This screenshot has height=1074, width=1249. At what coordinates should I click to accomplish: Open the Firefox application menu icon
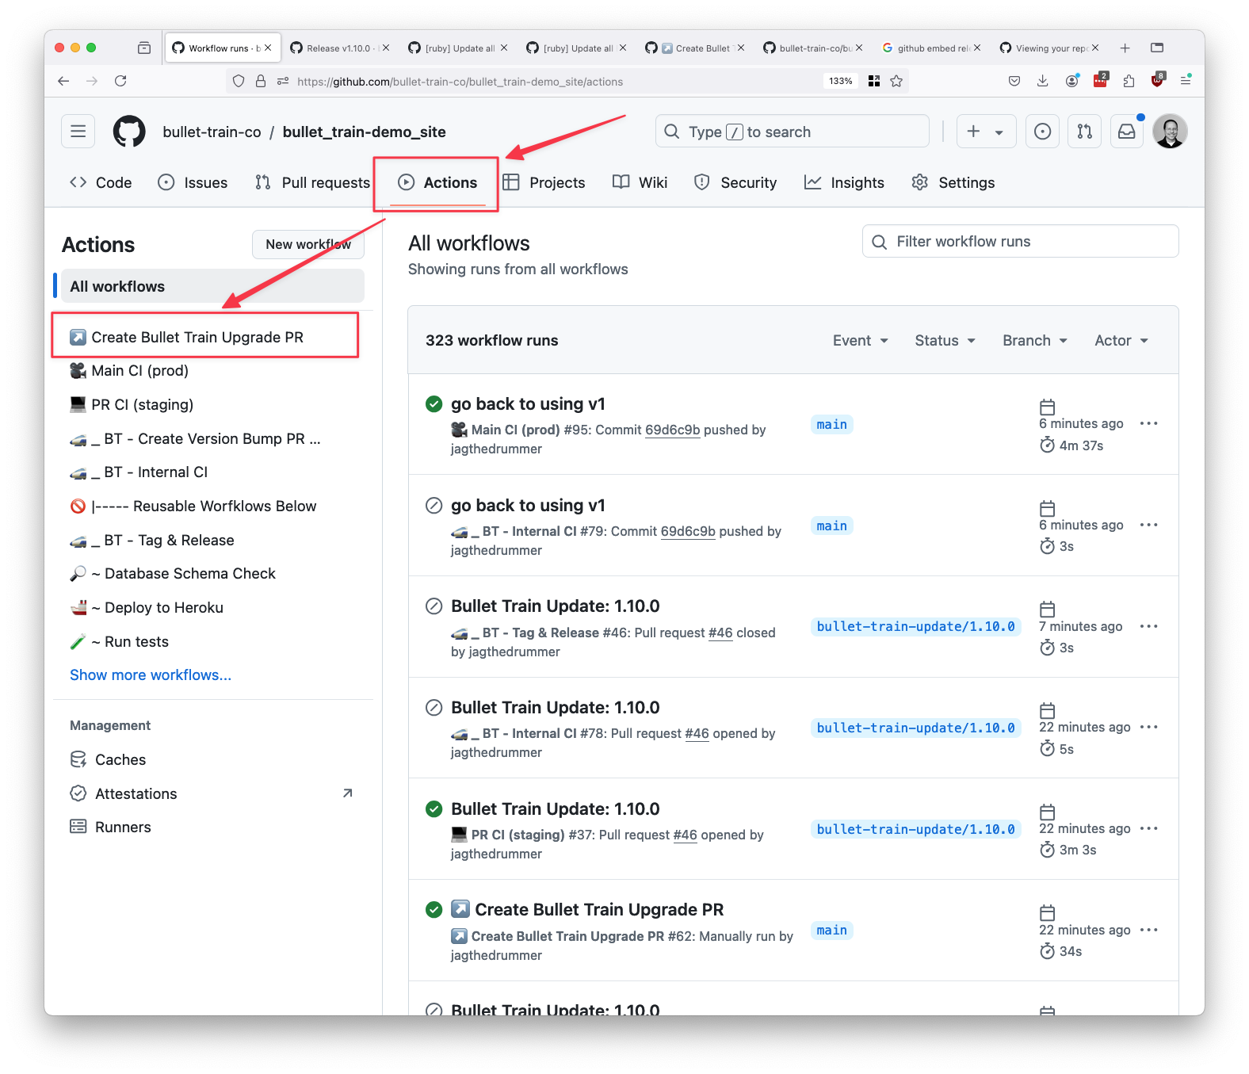click(x=1186, y=81)
